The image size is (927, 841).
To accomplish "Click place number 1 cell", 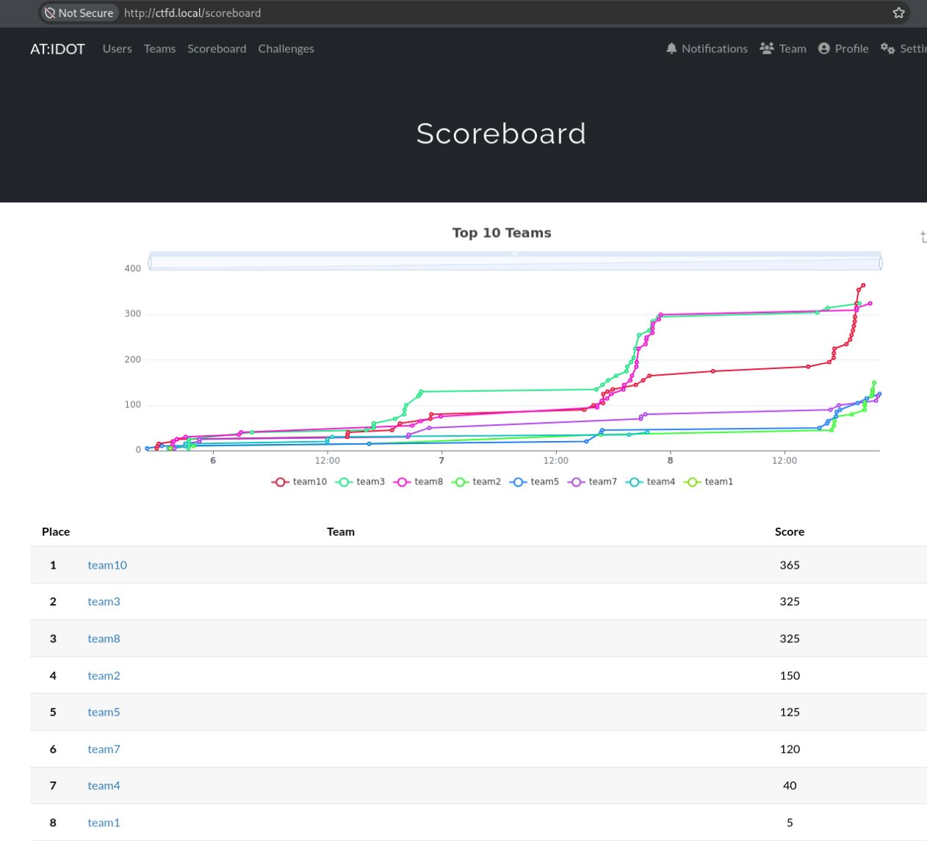I will (53, 565).
